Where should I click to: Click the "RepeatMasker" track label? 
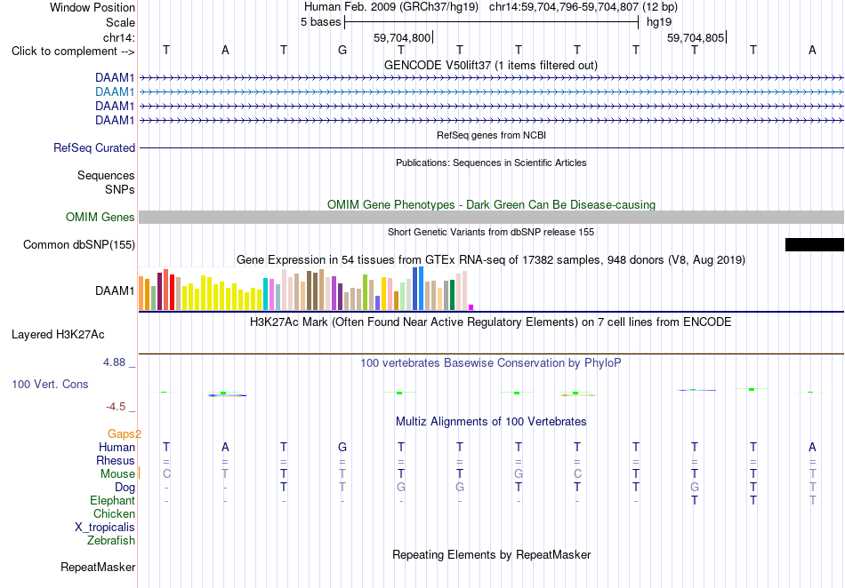98,567
